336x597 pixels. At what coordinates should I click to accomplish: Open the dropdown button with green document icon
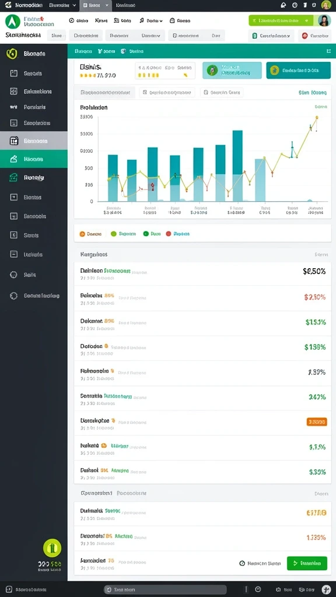(272, 36)
